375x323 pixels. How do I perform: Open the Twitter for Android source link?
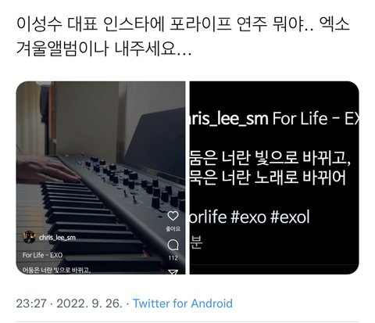click(x=183, y=303)
